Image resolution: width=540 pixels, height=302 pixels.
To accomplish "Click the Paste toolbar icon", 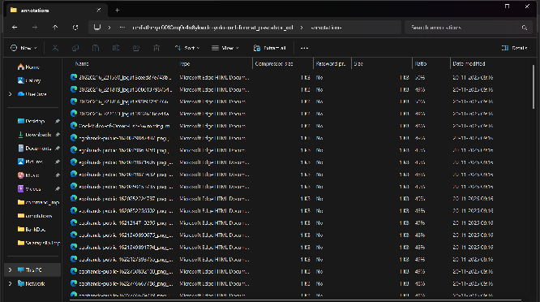I will [96, 48].
